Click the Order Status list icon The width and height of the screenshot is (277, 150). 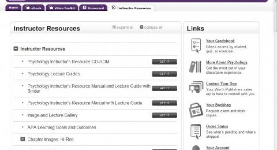196,131
